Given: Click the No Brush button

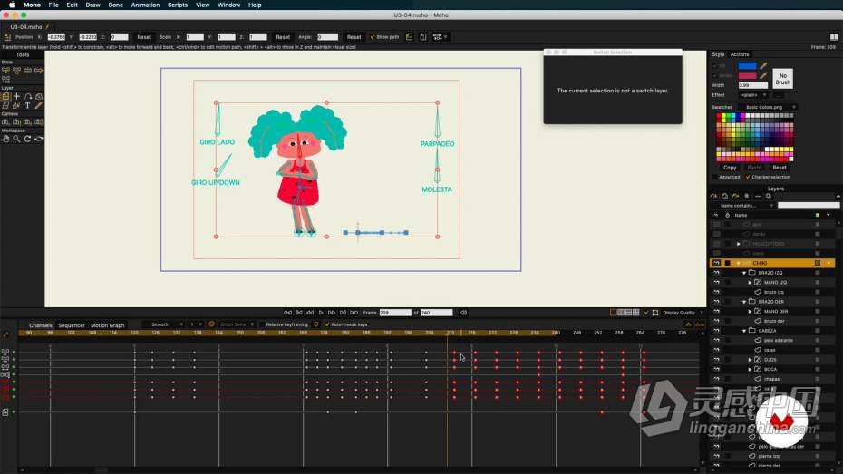Looking at the screenshot, I should point(783,79).
